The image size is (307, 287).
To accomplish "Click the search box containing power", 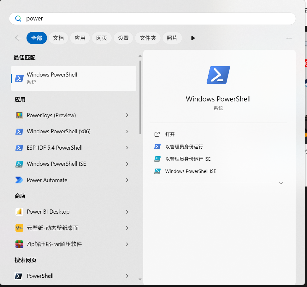I will (152, 19).
